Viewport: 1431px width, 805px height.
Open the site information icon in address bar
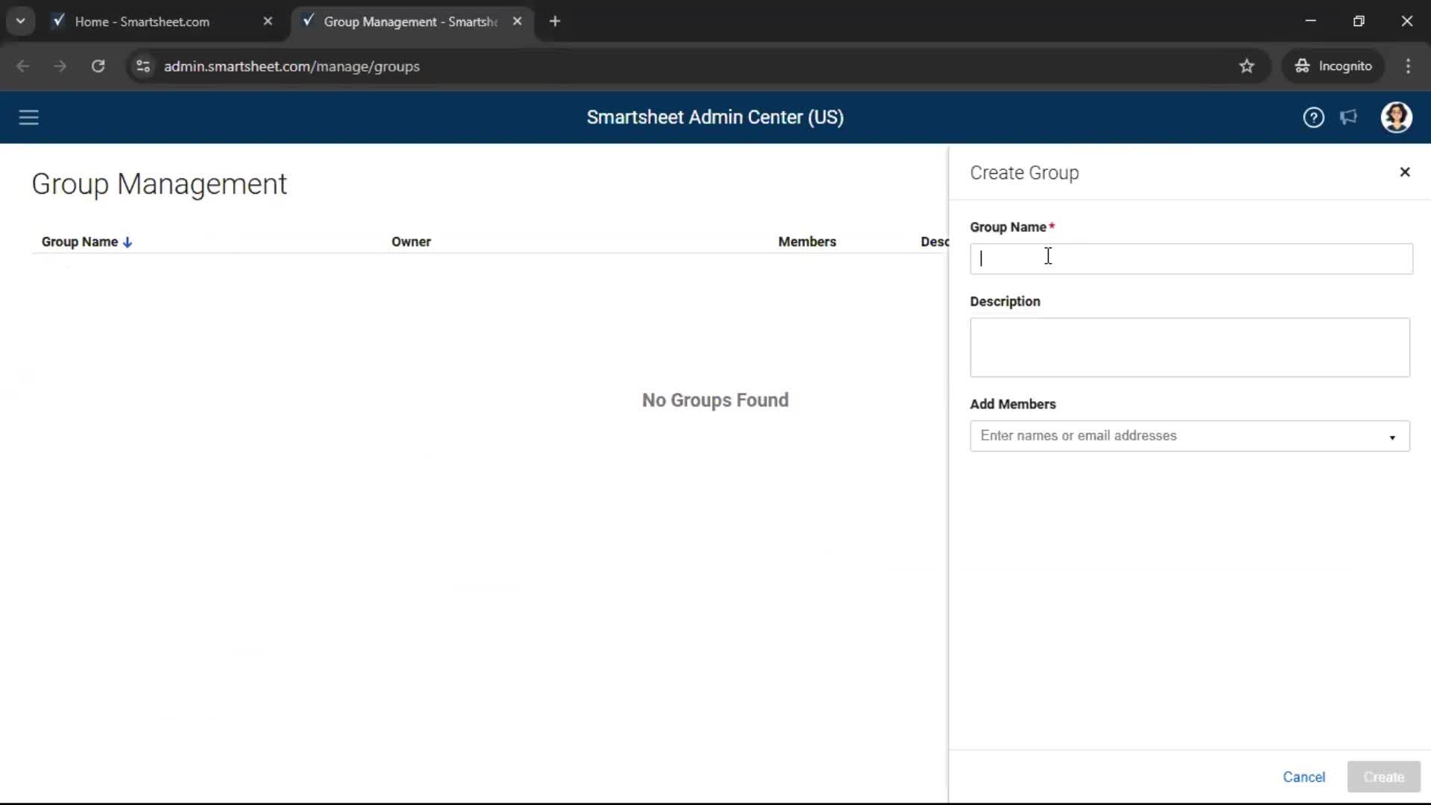[142, 66]
